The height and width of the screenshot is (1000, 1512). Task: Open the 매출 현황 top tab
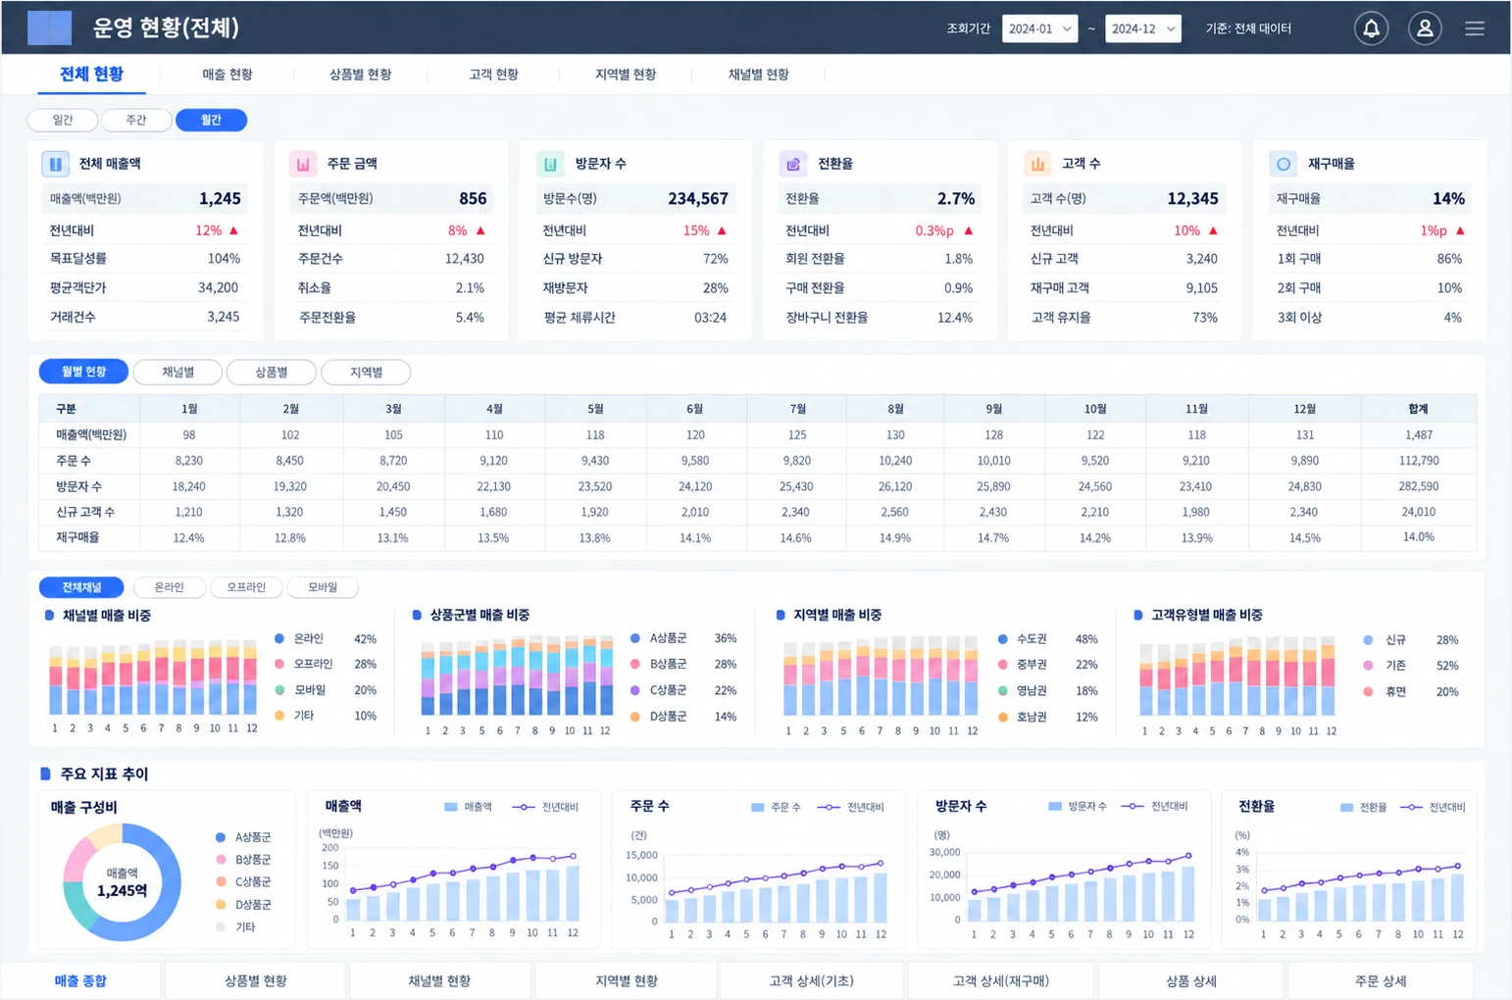(x=227, y=75)
